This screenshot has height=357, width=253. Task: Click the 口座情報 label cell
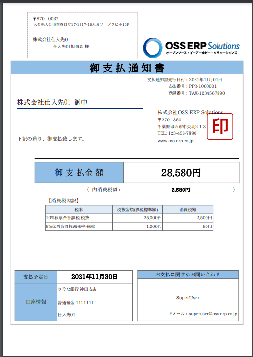click(36, 302)
